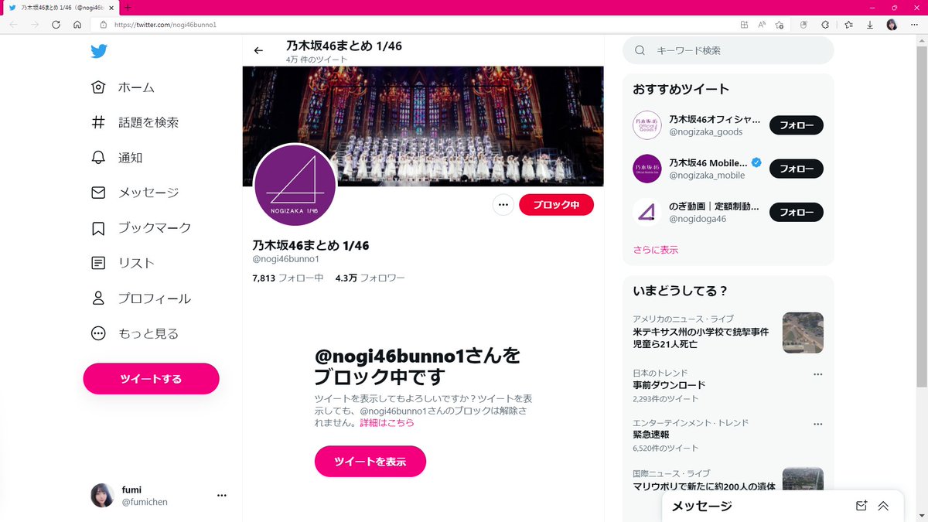928x522 pixels.
Task: Click the browser forward button
Action: 35,25
